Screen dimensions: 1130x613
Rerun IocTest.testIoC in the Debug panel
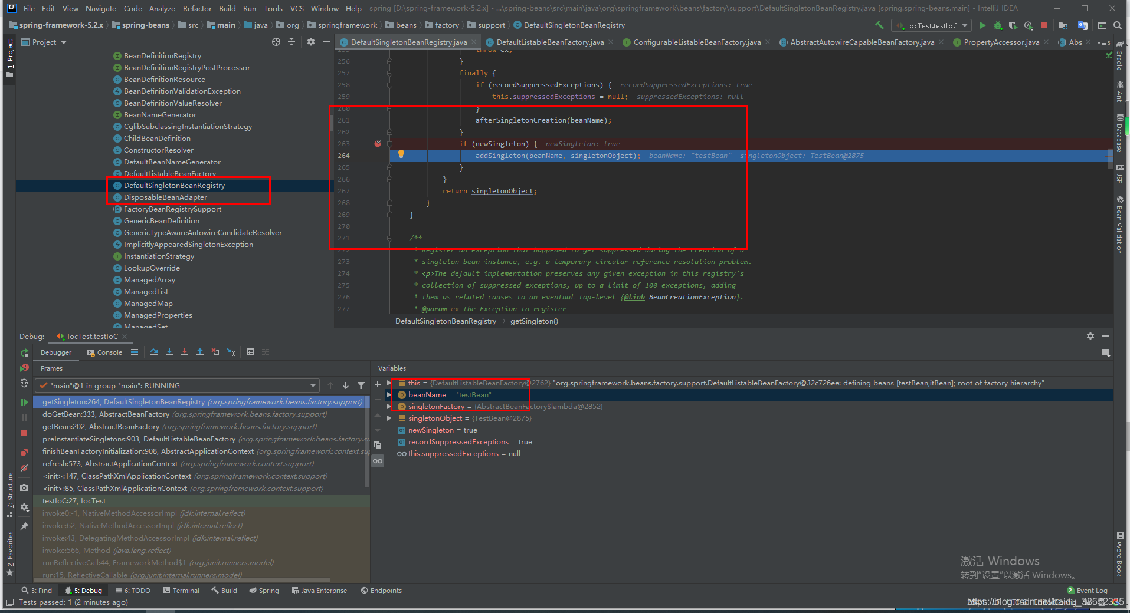point(24,352)
